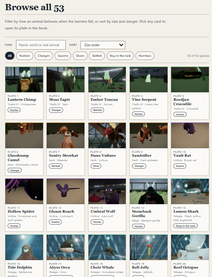Screen dimensions: 212x277
Task: Open the Lumen Shark thumbnail
Action: (190, 191)
